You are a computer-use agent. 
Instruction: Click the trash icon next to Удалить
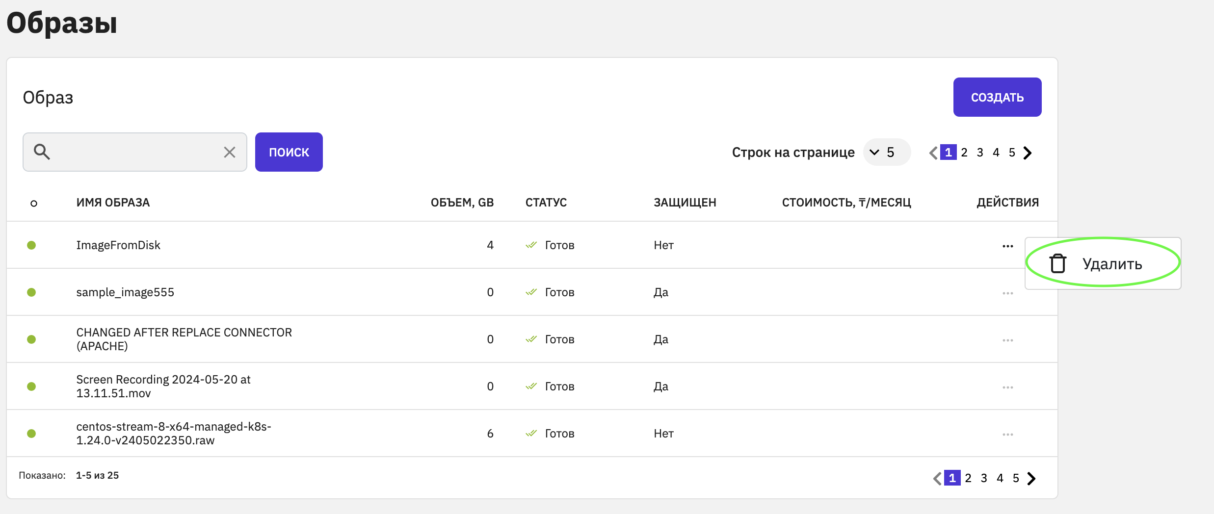[1057, 264]
